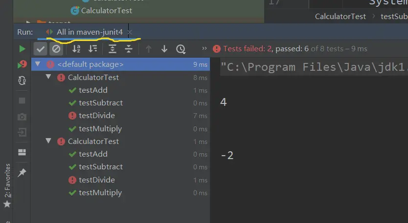Collapse the first CalculatorTest node
The image size is (408, 223).
click(48, 77)
